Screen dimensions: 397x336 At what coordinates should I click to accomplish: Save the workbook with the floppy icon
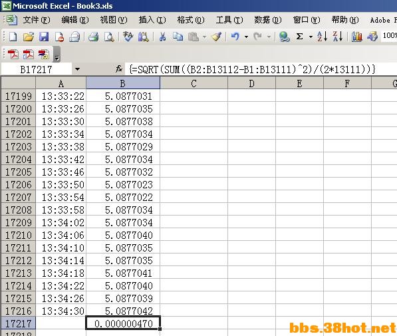click(x=44, y=37)
